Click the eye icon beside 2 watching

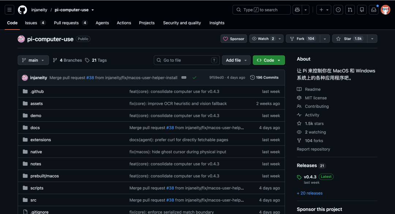click(x=299, y=132)
